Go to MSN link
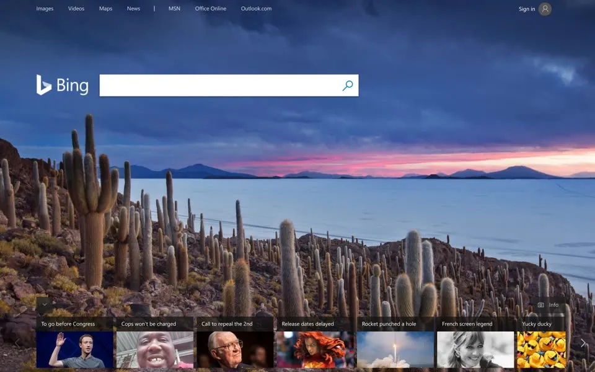Screen dimensions: 595x372 (x=175, y=8)
